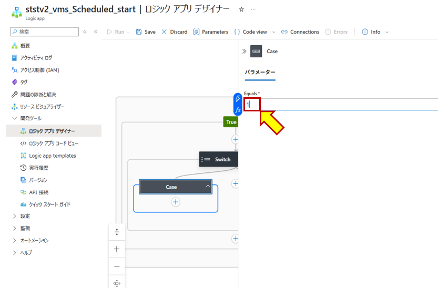
Task: Expand the オートメーション section
Action: pos(15,240)
